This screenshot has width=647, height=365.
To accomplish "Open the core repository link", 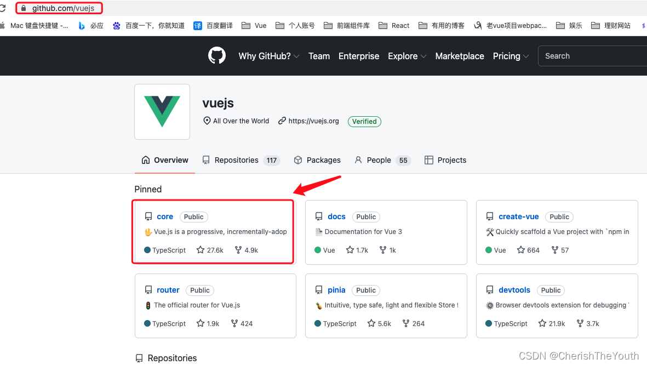I will pos(165,216).
